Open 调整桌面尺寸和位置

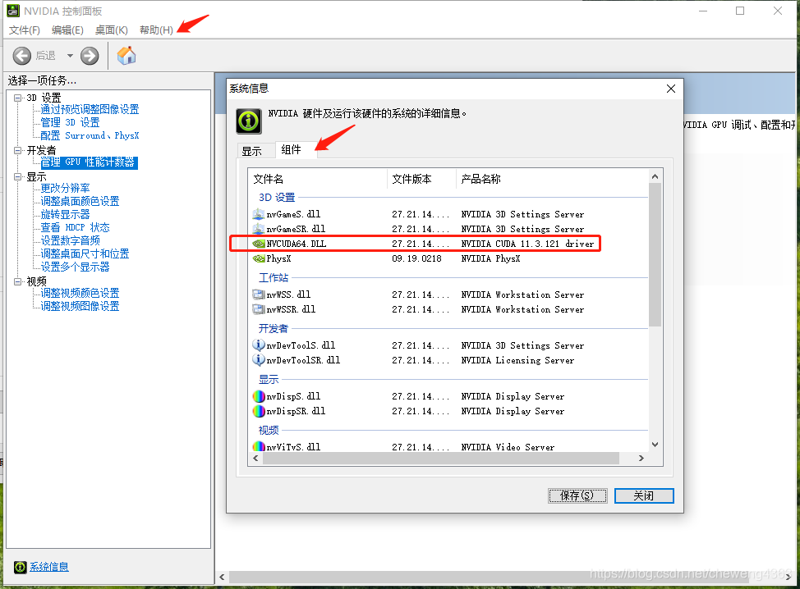85,253
